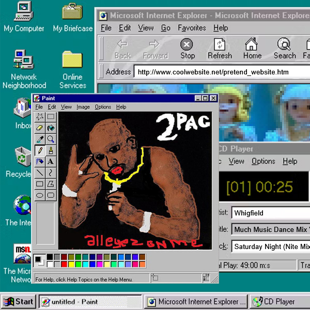This screenshot has height=310, width=310.
Task: Go to Home in Internet Explorer toolbar
Action: (252, 49)
